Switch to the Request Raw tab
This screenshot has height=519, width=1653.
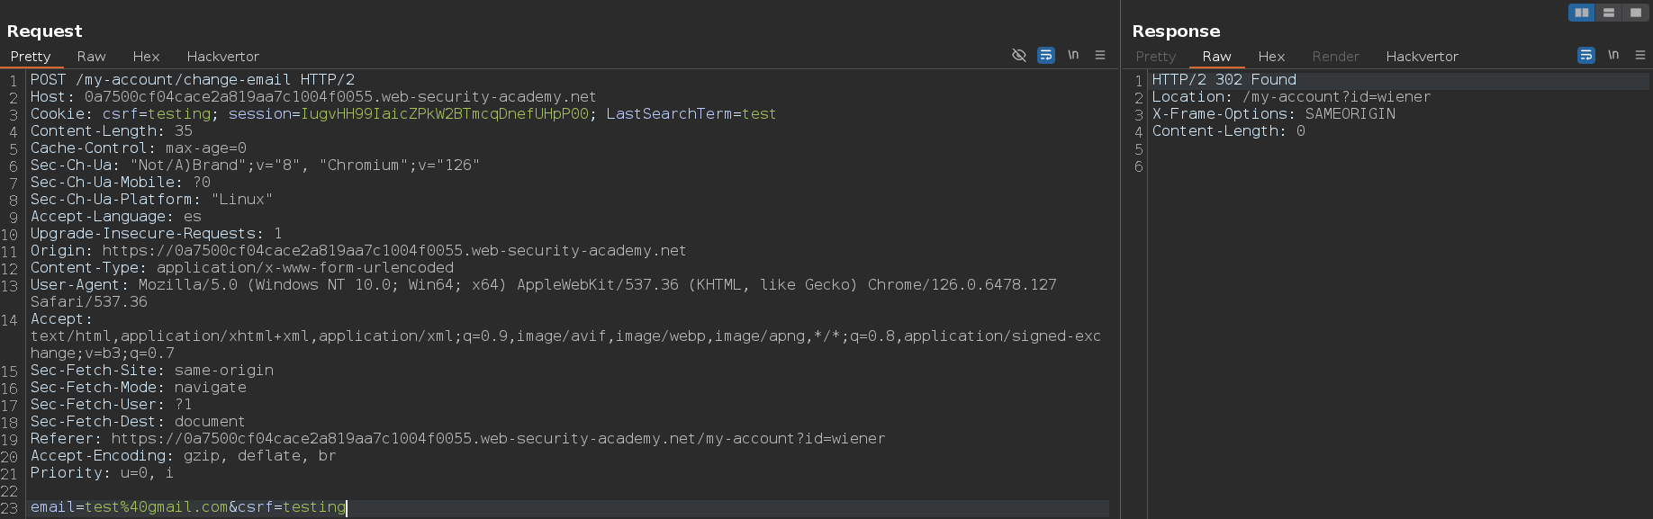click(91, 57)
